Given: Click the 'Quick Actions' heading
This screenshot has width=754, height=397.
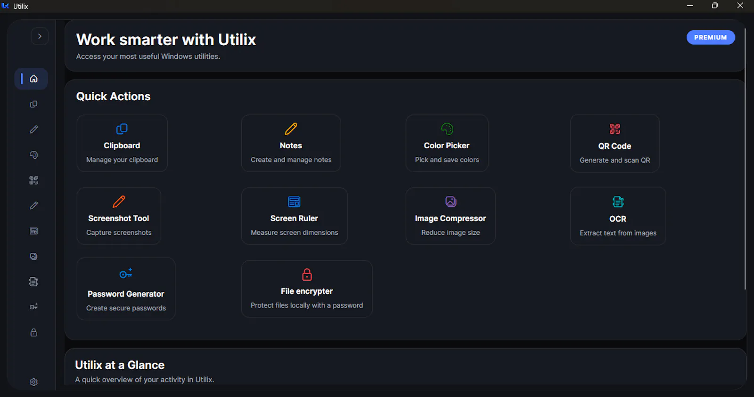Looking at the screenshot, I should click(113, 97).
